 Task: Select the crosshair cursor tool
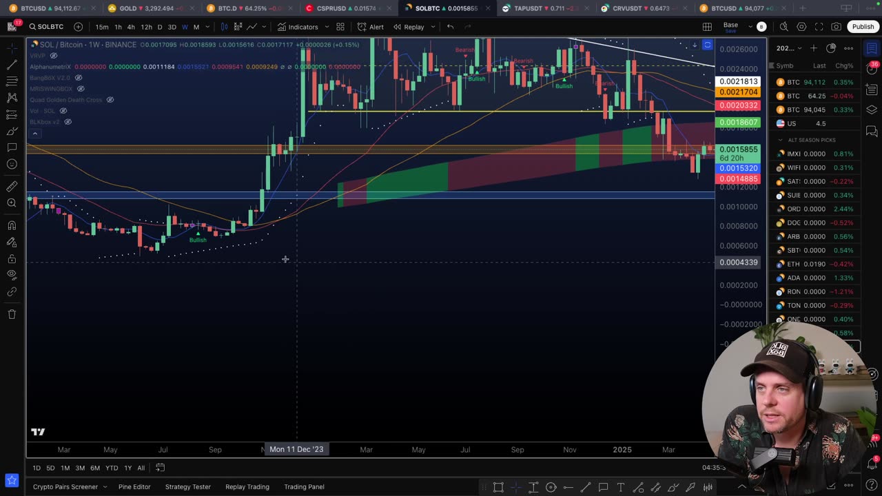[x=12, y=48]
